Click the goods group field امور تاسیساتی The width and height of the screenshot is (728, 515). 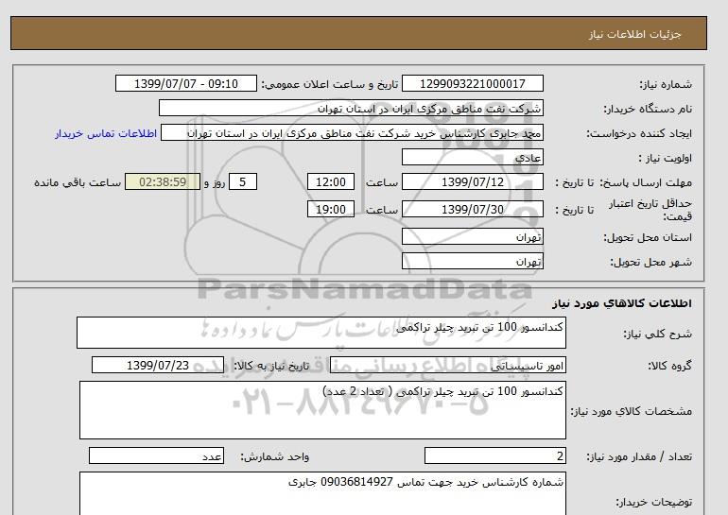(448, 365)
